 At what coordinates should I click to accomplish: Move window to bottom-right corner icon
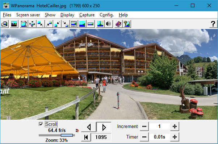[66, 24]
